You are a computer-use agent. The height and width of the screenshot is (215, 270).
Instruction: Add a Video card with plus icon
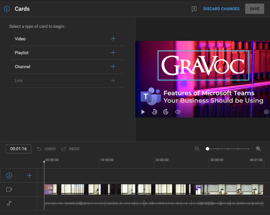click(x=113, y=39)
